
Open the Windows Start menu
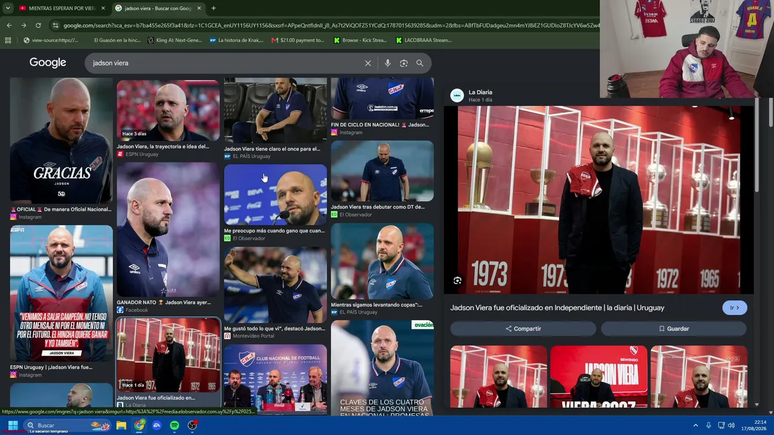point(13,425)
